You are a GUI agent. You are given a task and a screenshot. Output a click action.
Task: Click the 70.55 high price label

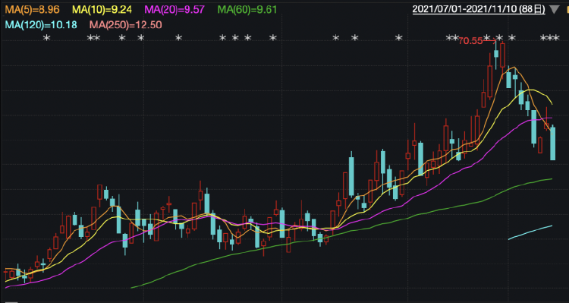(x=470, y=41)
